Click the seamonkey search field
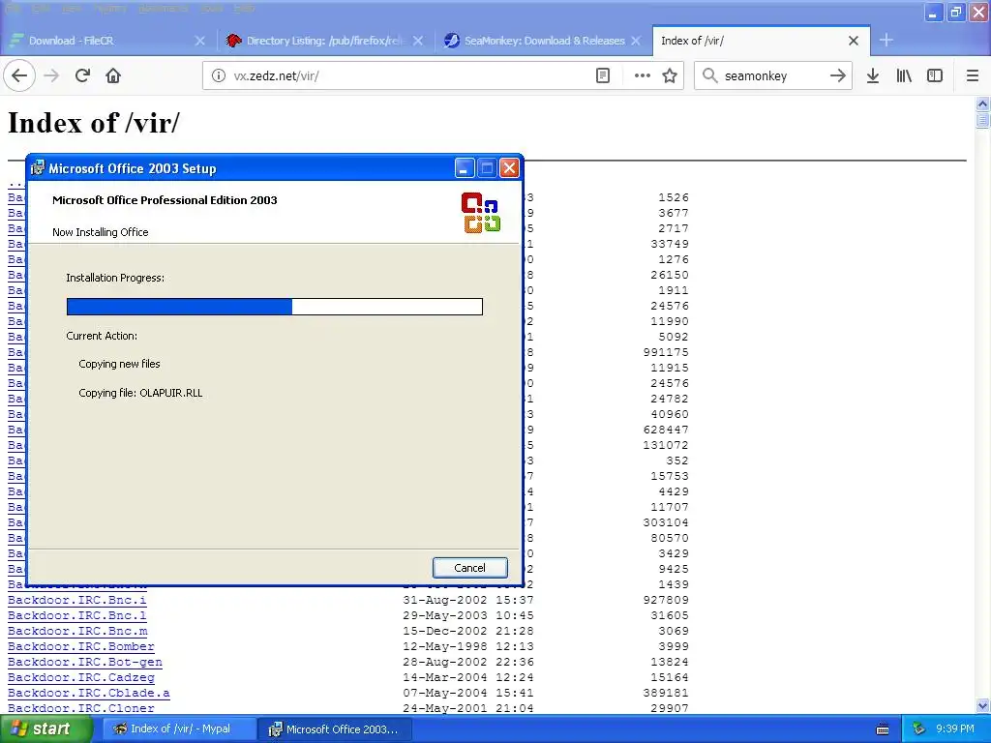 click(x=772, y=75)
